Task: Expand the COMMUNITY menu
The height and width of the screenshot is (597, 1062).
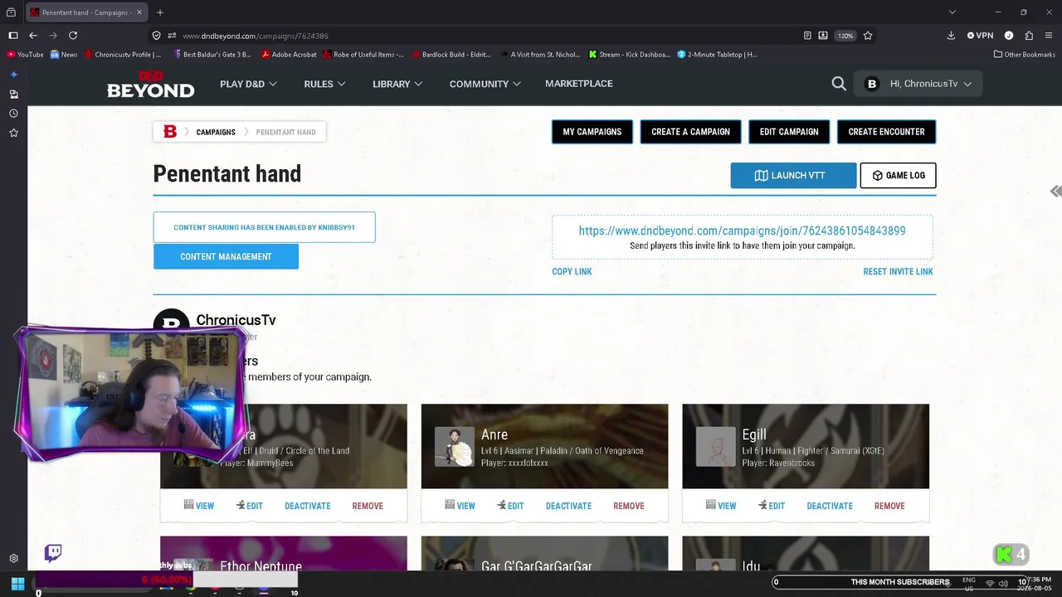Action: [x=485, y=84]
